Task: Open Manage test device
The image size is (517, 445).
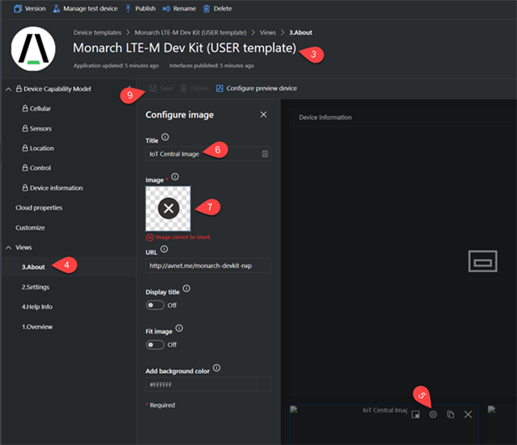Action: 85,8
